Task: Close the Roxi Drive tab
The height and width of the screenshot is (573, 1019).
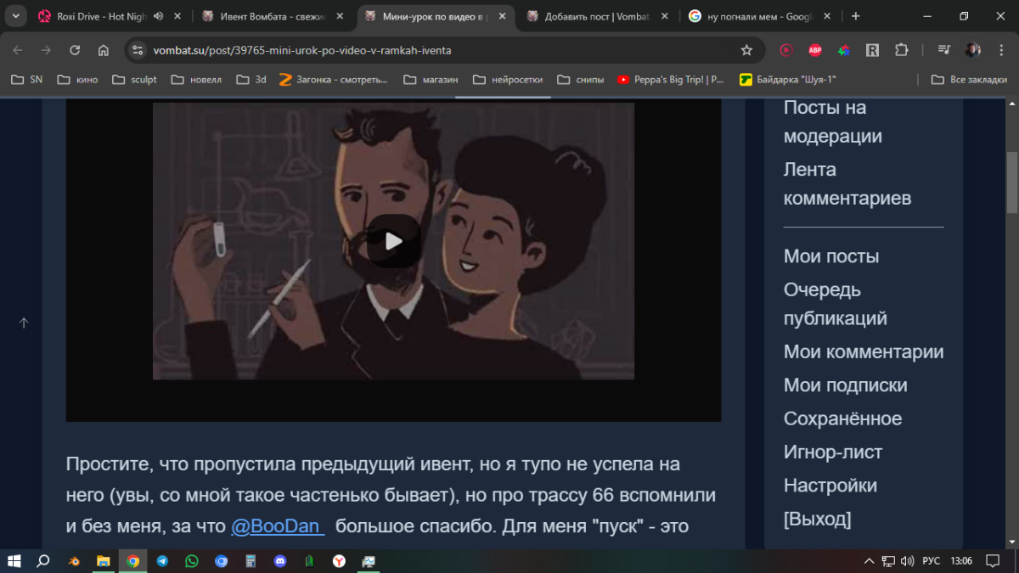Action: [177, 16]
